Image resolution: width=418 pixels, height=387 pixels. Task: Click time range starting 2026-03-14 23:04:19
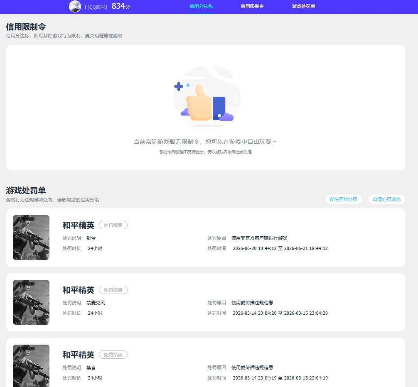280,378
